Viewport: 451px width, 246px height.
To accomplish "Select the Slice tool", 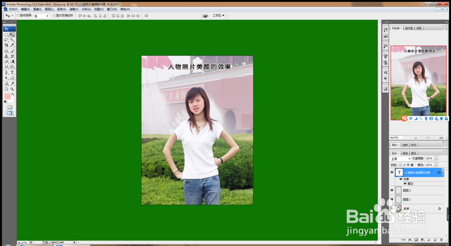I will [12, 45].
